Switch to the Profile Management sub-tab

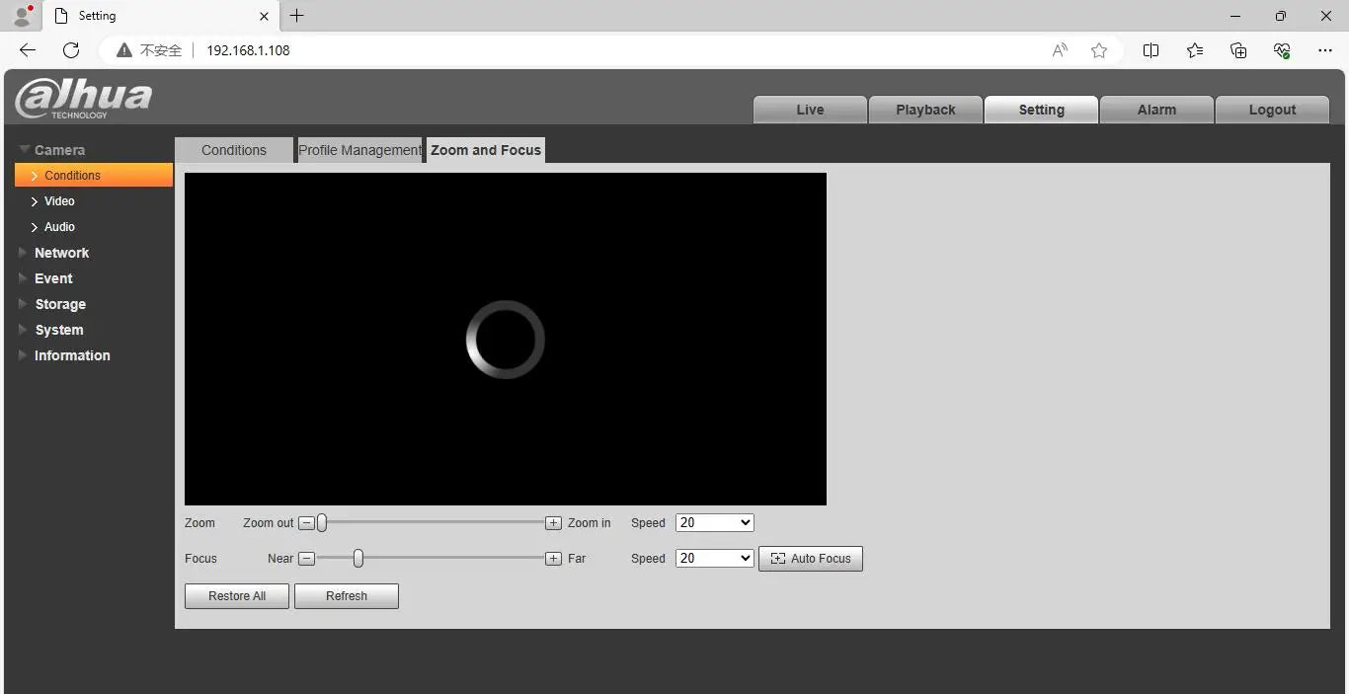point(359,150)
